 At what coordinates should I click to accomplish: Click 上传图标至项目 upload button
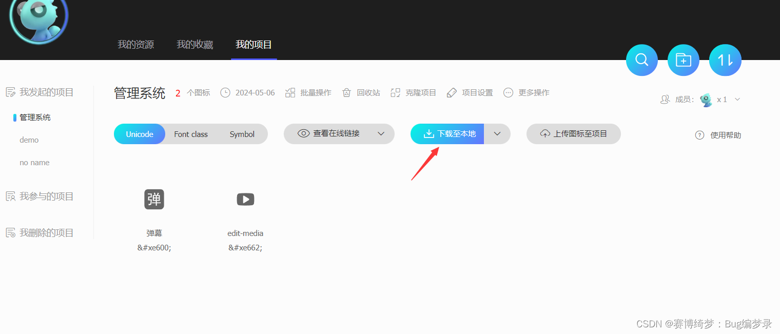[573, 134]
